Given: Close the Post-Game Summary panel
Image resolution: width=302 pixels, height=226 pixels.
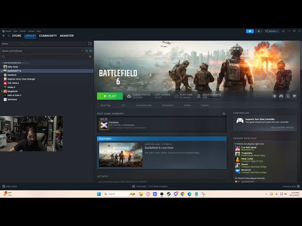Looking at the screenshot, I should [224, 114].
